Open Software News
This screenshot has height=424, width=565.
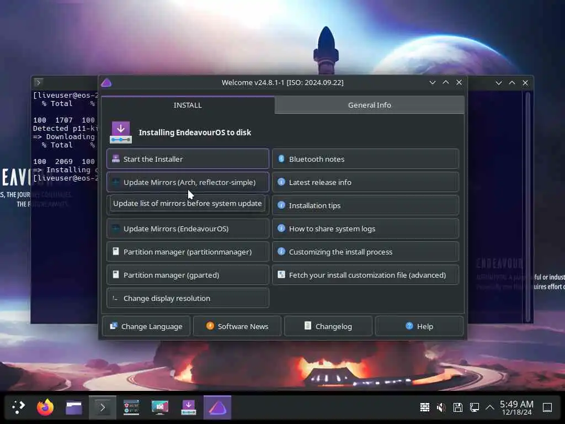pos(237,326)
